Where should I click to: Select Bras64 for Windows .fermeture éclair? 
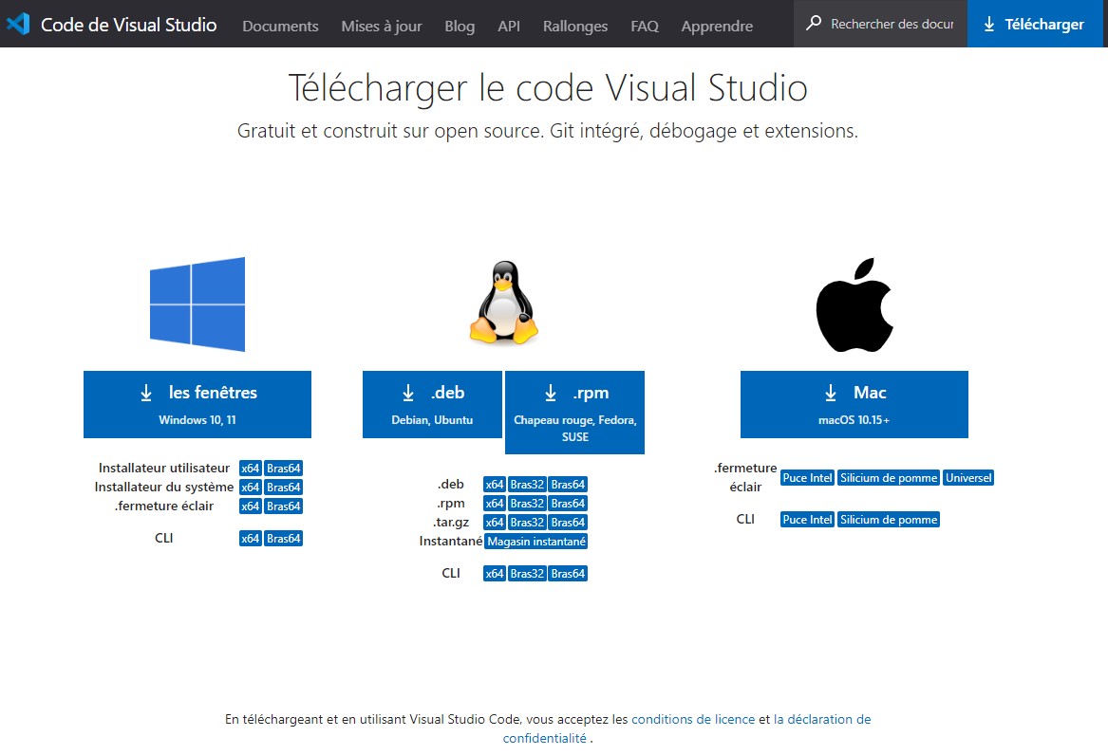coord(283,506)
